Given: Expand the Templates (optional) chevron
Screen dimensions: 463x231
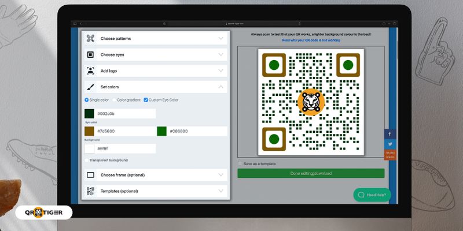Looking at the screenshot, I should click(x=221, y=191).
